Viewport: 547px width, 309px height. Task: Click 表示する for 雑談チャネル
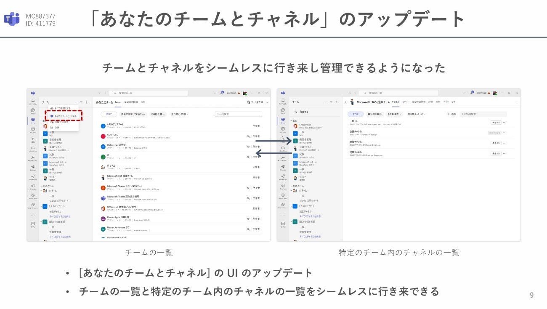495,143
